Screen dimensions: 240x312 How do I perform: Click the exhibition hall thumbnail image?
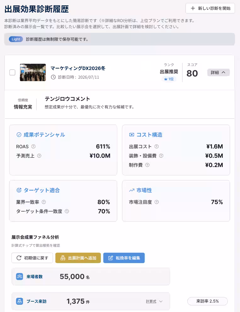pyautogui.click(x=33, y=72)
